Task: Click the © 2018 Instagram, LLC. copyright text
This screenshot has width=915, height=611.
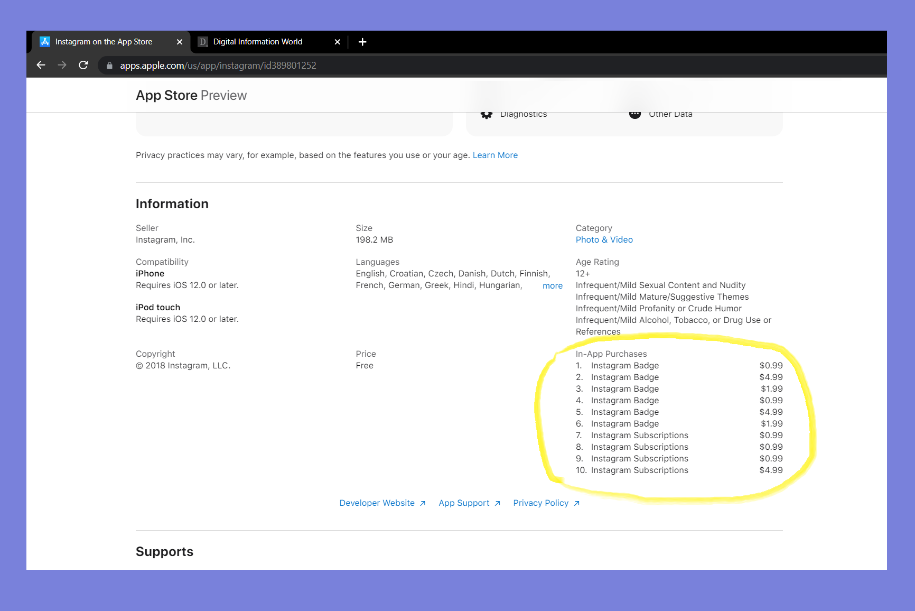Action: tap(183, 366)
